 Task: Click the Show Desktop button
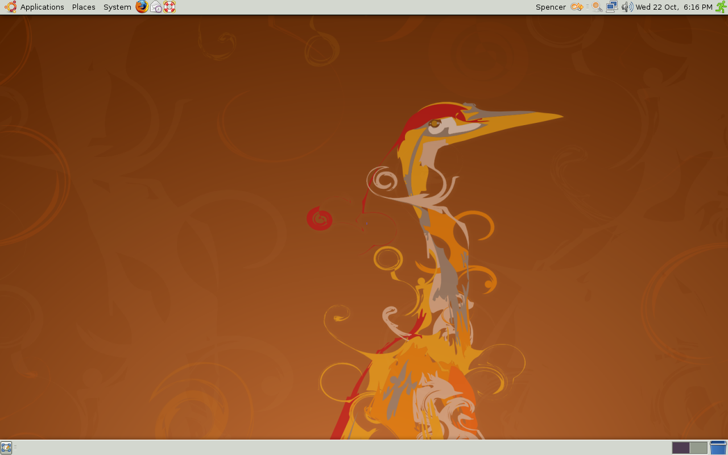tap(6, 448)
